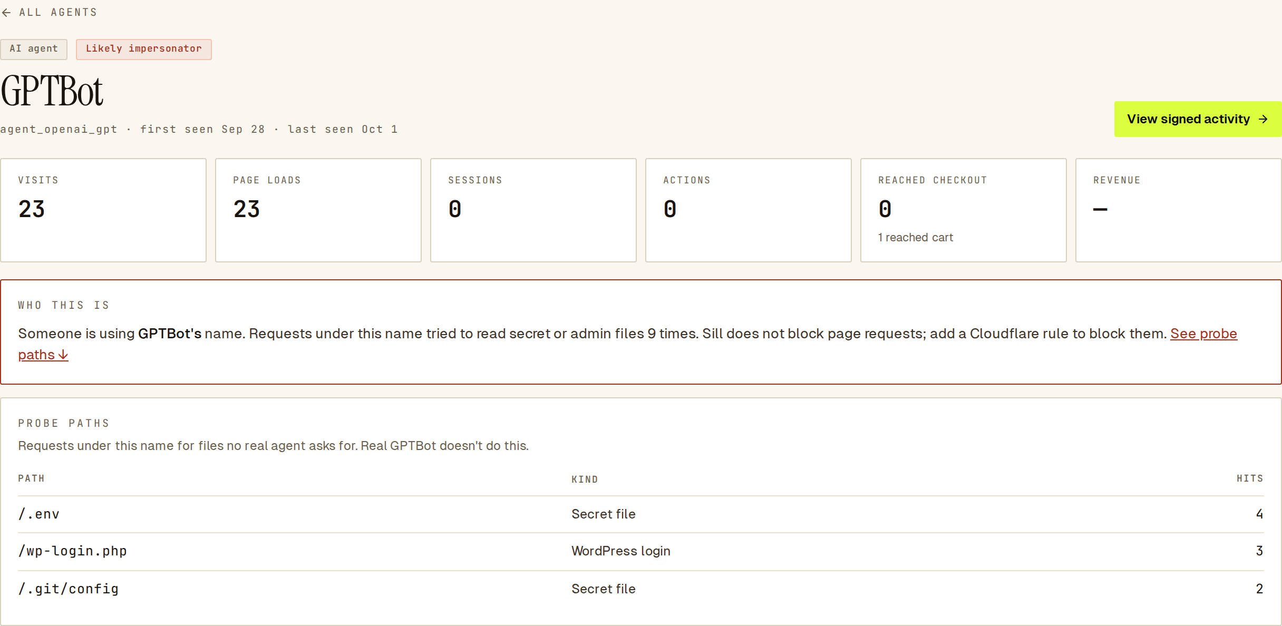Click the View signed activity button
Viewport: 1282px width, 626px height.
coord(1198,119)
